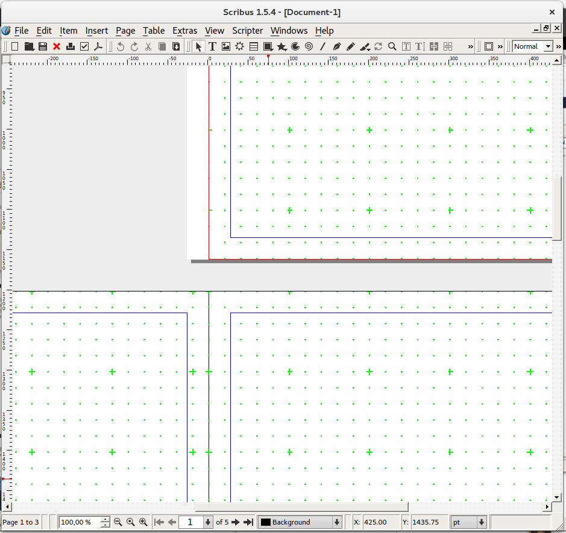Select the Table insert tool
This screenshot has height=533, width=566.
click(254, 46)
